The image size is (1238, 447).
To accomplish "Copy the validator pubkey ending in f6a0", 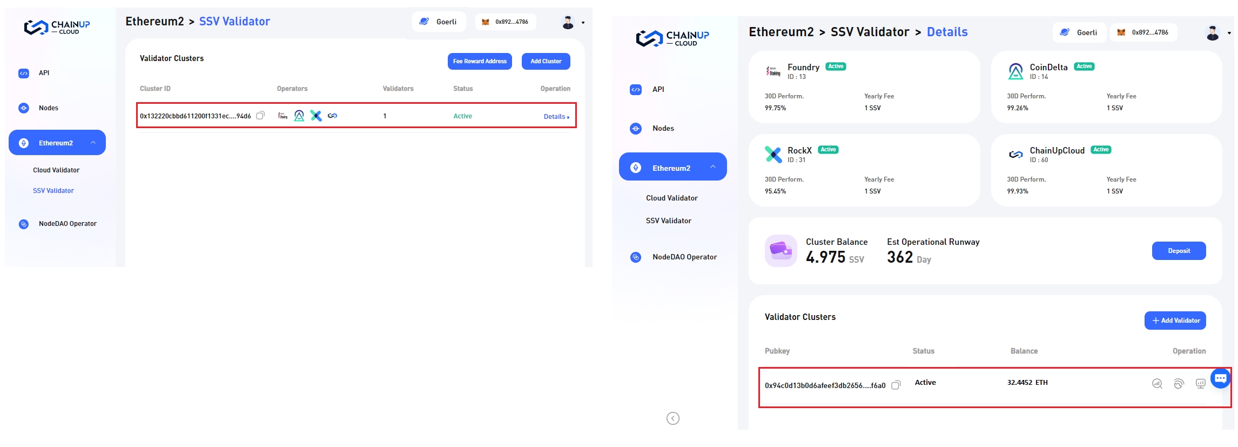I will click(896, 385).
